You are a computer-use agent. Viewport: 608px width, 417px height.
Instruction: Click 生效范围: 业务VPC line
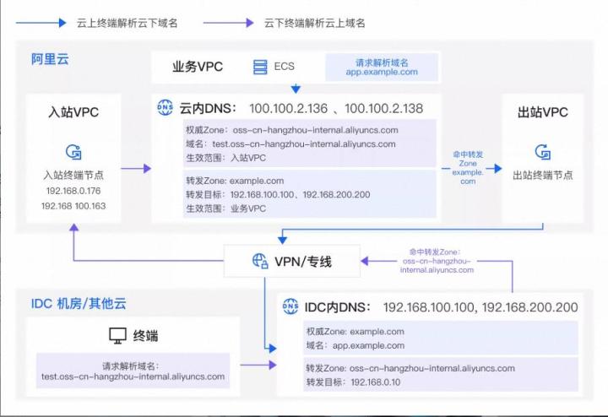pos(226,208)
